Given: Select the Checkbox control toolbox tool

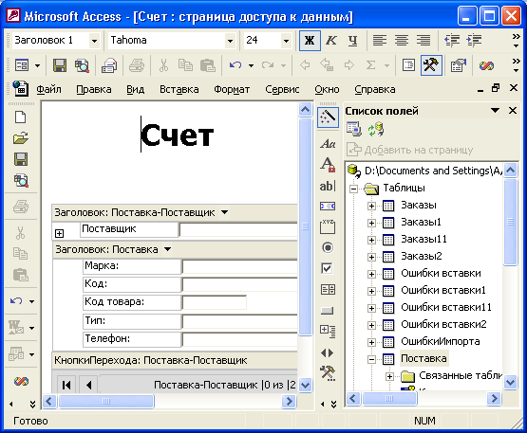Looking at the screenshot, I should click(x=328, y=269).
